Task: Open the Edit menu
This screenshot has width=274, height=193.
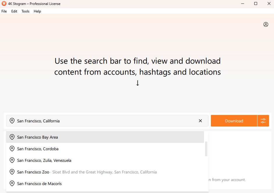Action: tap(14, 11)
